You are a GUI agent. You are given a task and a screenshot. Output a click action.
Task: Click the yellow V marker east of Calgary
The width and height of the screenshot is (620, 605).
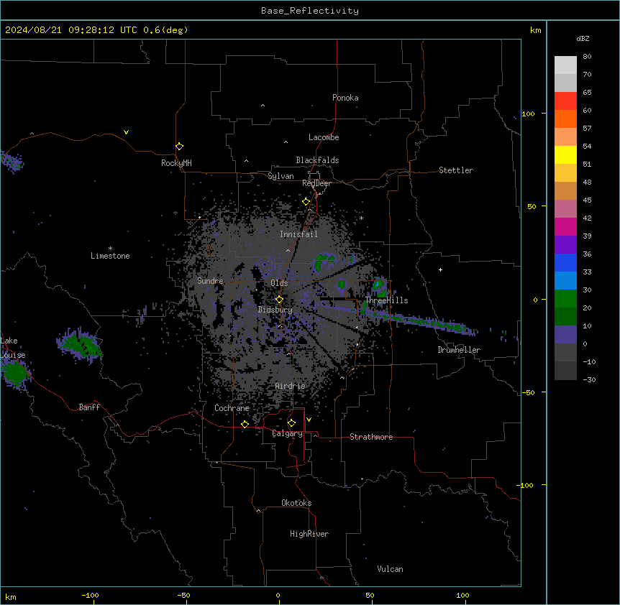[309, 420]
